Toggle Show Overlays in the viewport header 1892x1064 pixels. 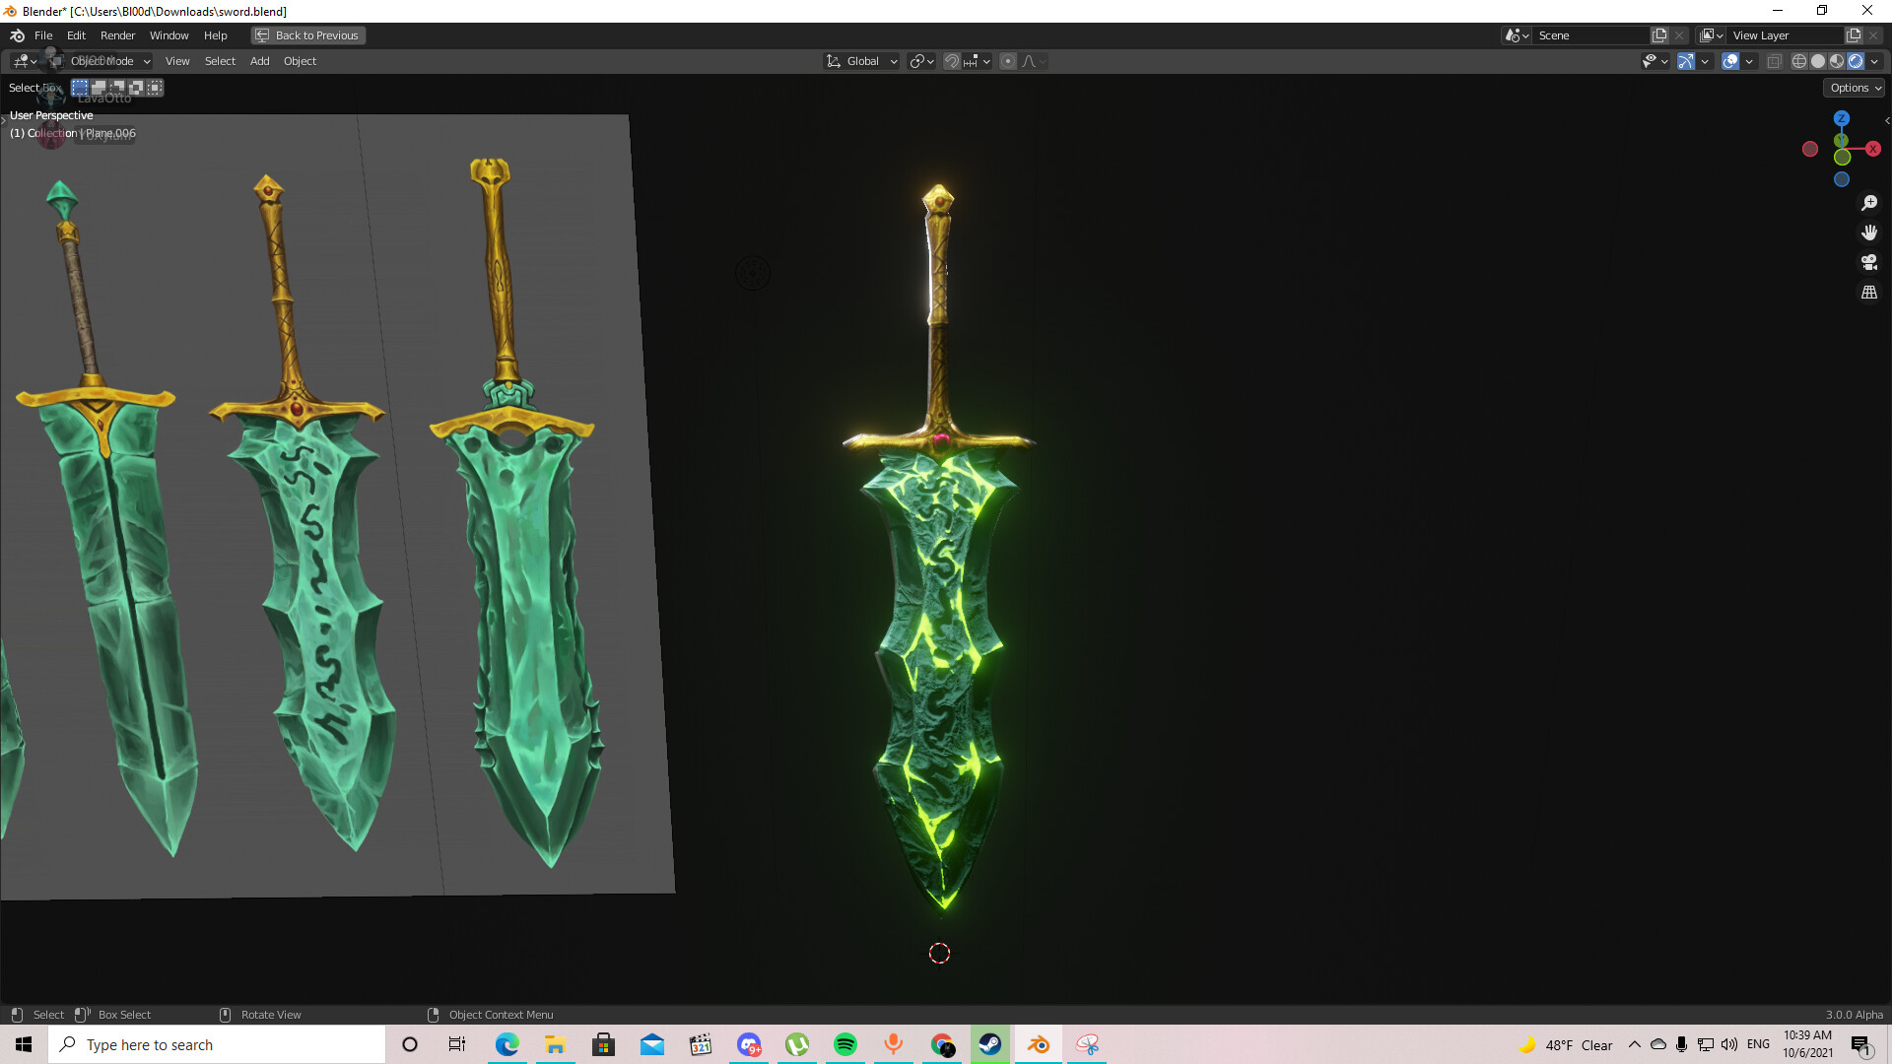1730,60
